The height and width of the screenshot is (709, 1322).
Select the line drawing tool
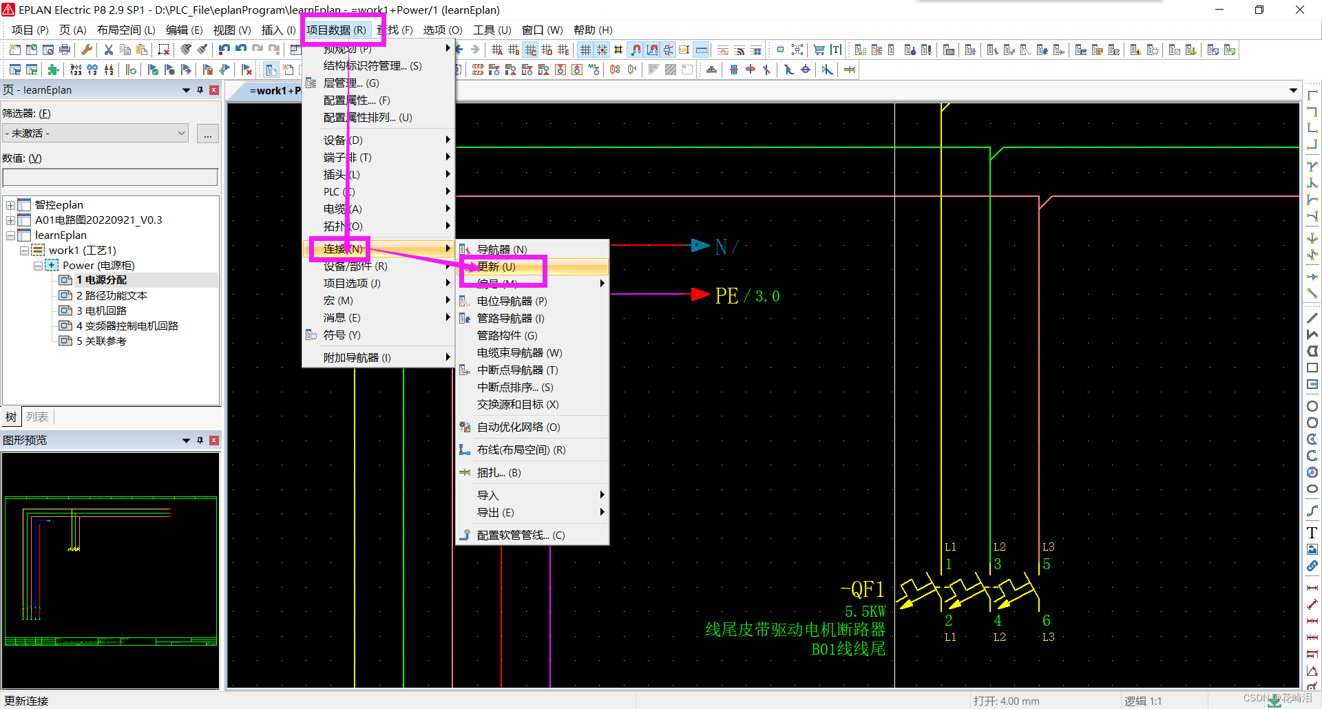1312,318
